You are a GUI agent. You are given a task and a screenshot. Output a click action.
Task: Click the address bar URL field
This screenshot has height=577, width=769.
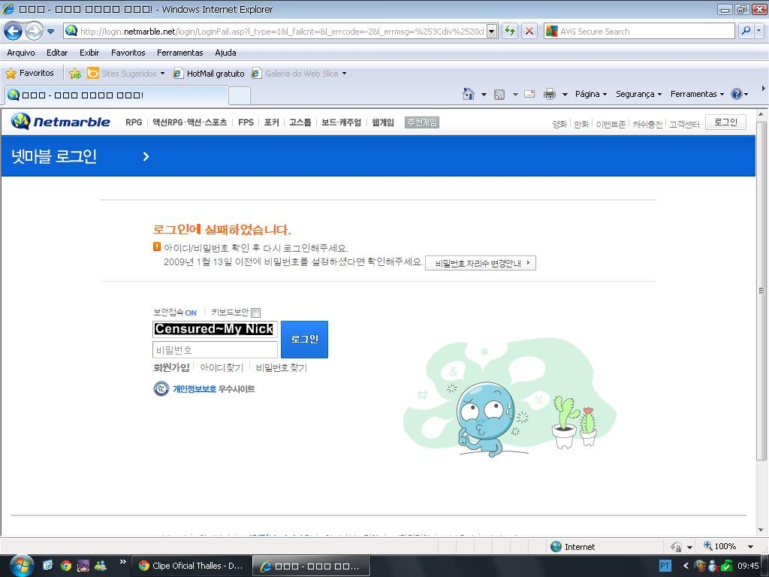click(x=281, y=32)
